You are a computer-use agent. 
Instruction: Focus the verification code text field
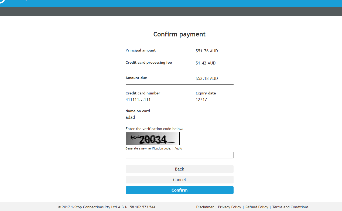[179, 155]
